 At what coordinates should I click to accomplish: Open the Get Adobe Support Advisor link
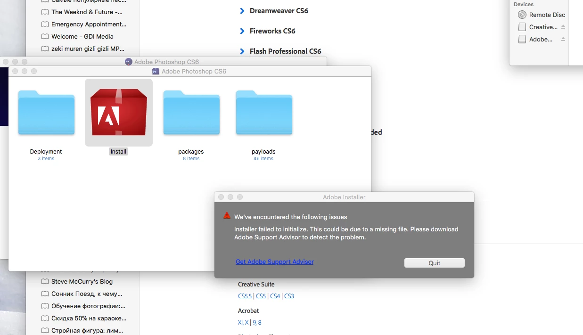click(275, 261)
